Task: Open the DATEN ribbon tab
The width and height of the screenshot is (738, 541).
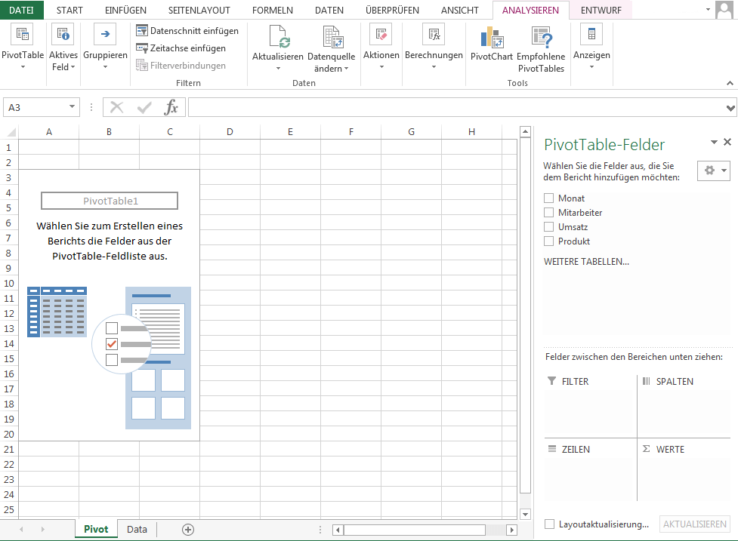Action: pyautogui.click(x=329, y=10)
